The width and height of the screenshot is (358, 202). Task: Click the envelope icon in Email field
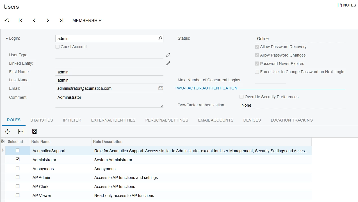tap(161, 88)
